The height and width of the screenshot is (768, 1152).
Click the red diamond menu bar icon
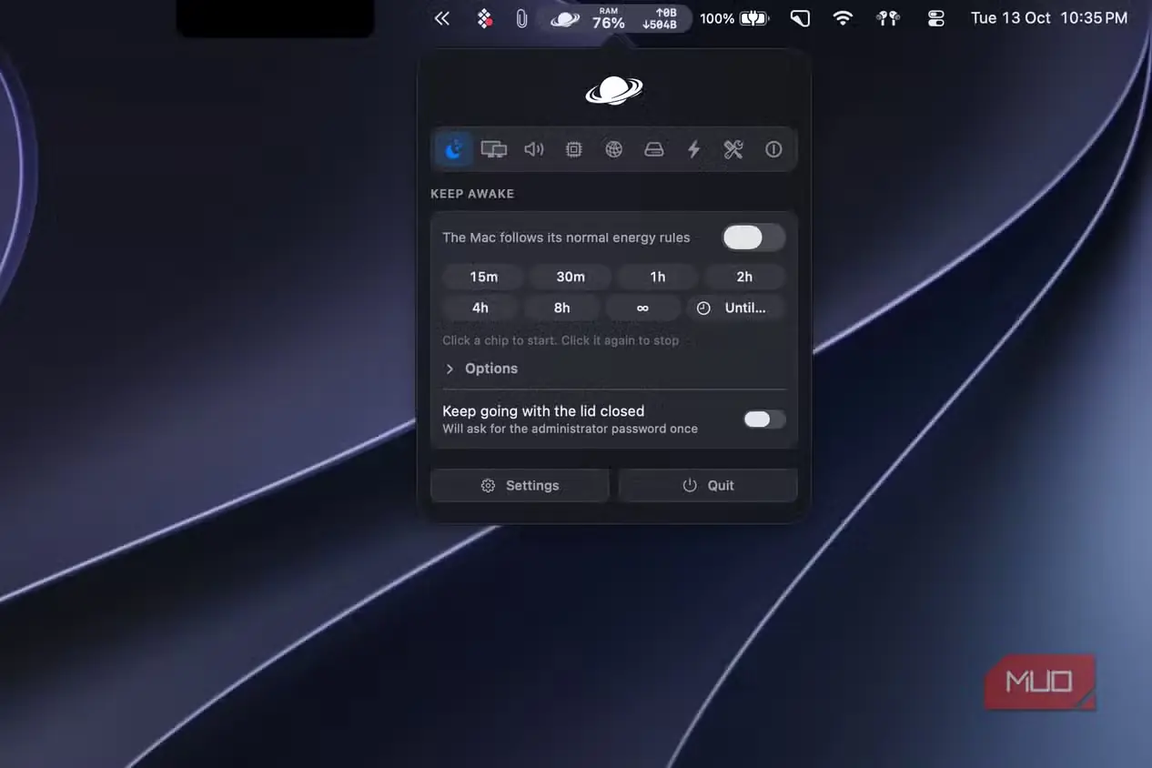pyautogui.click(x=485, y=18)
